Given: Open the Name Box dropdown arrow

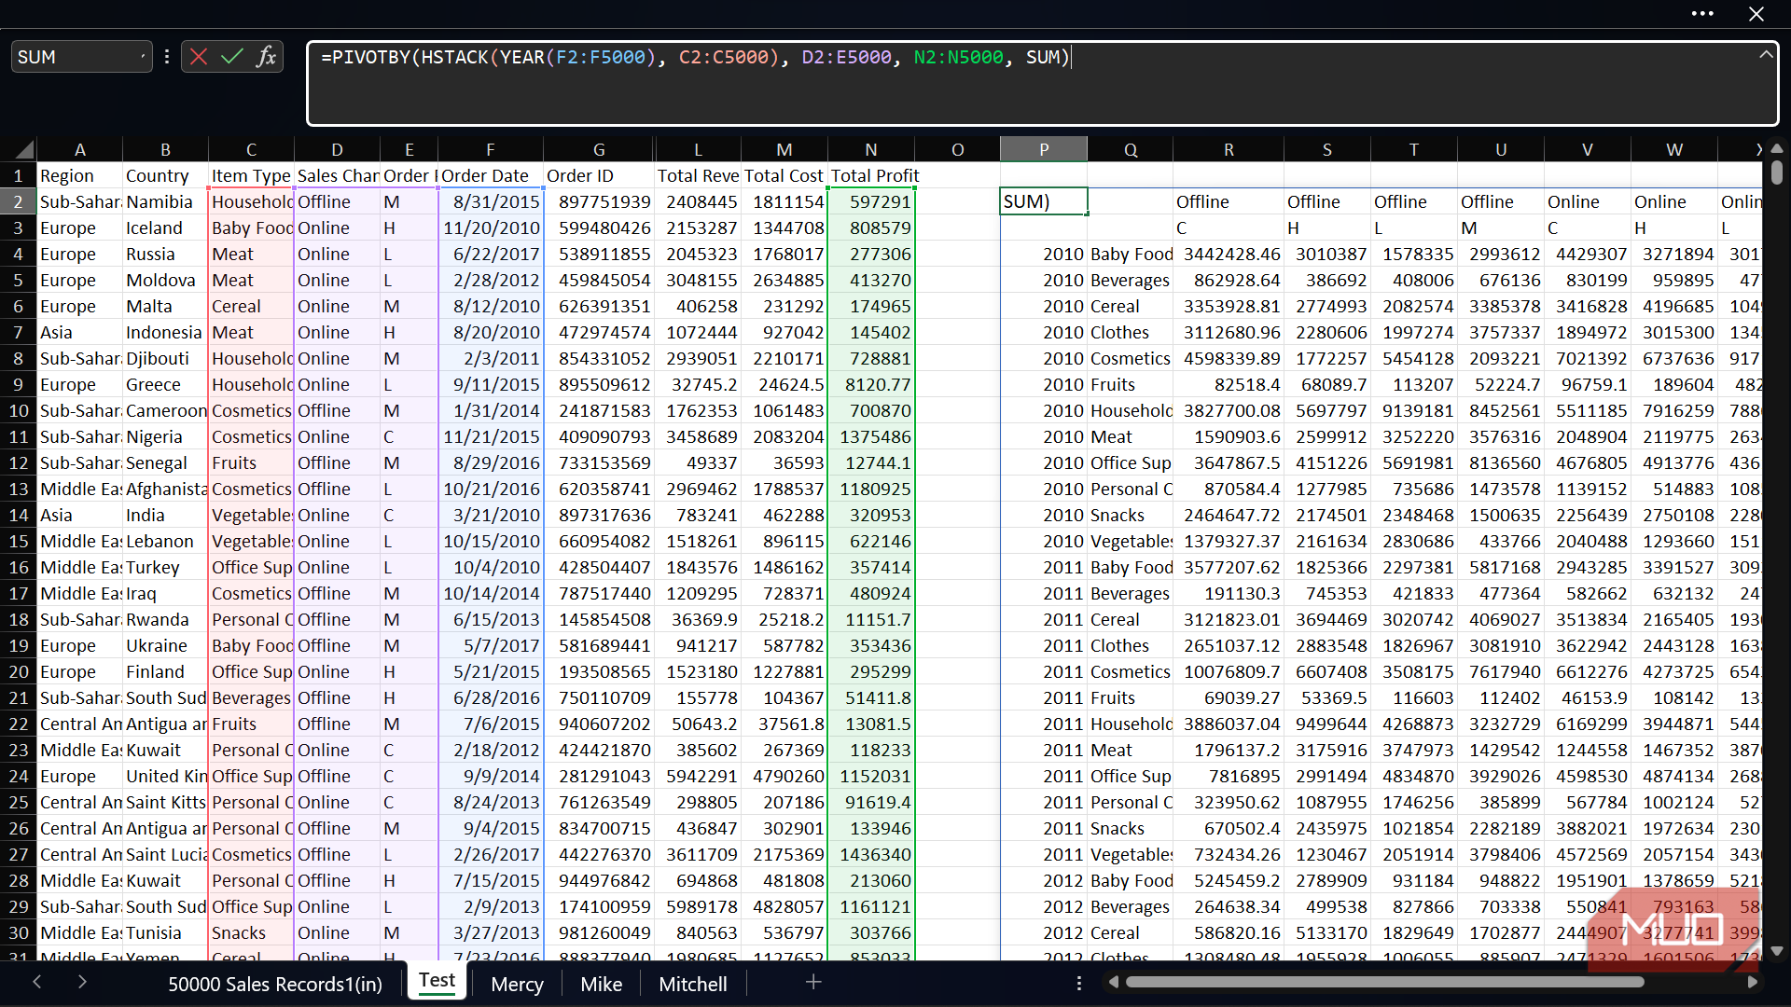Looking at the screenshot, I should tap(143, 57).
